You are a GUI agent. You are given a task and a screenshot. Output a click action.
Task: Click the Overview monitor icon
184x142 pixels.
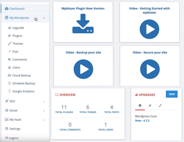click(57, 95)
